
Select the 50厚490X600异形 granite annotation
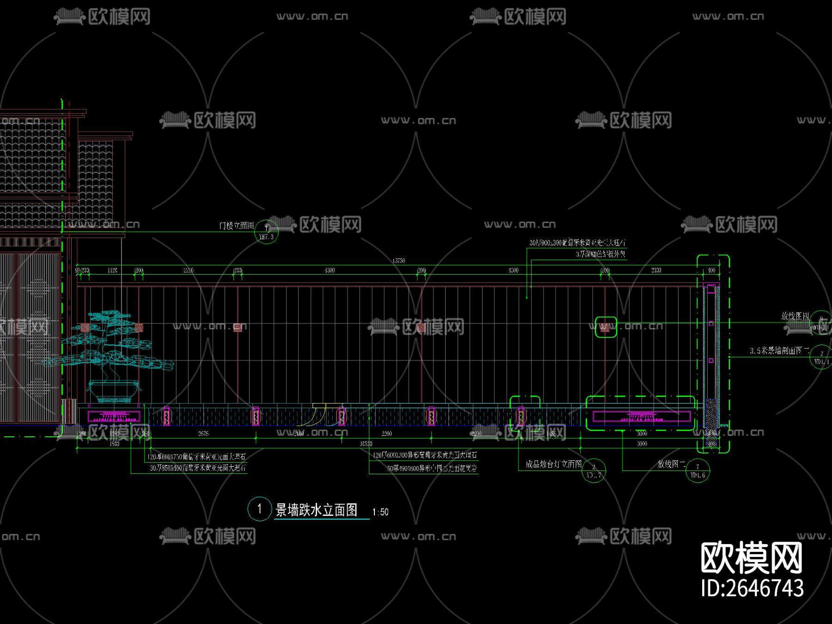coord(432,468)
